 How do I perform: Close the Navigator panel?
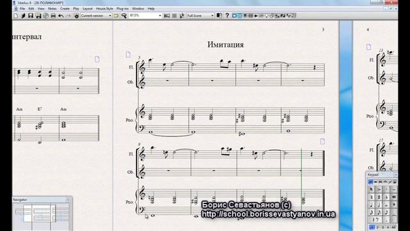(x=69, y=200)
